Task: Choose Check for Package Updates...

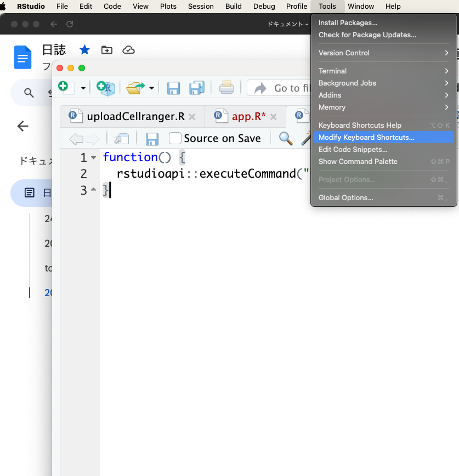Action: tap(383, 35)
